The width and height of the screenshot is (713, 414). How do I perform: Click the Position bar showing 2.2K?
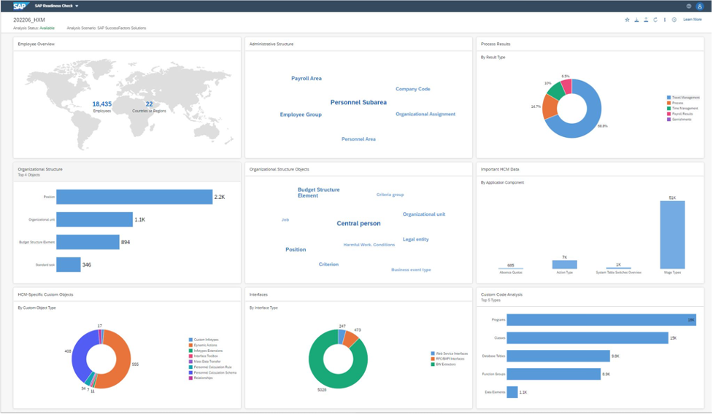134,197
